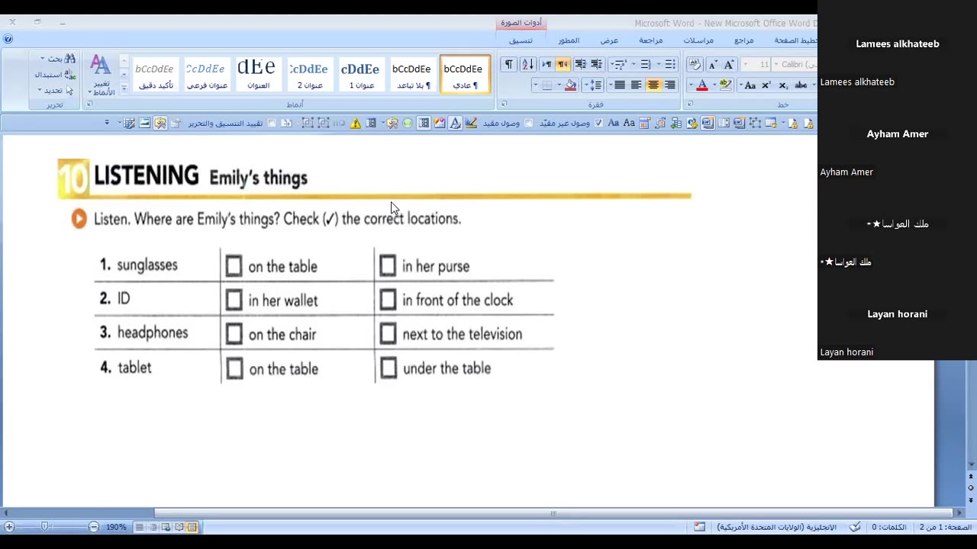This screenshot has height=549, width=977.
Task: Apply paragraph shading paint bucket
Action: 570,85
